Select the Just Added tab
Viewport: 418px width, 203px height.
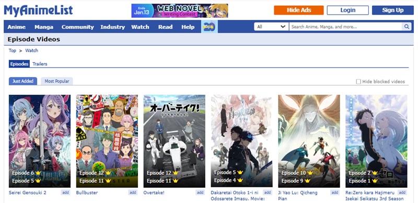point(23,81)
